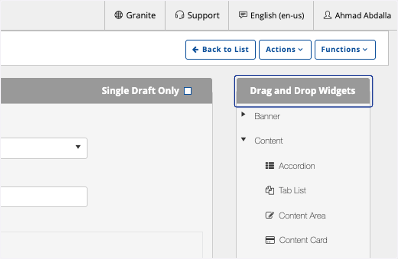Click the empty text input field
The height and width of the screenshot is (259, 398).
44,197
